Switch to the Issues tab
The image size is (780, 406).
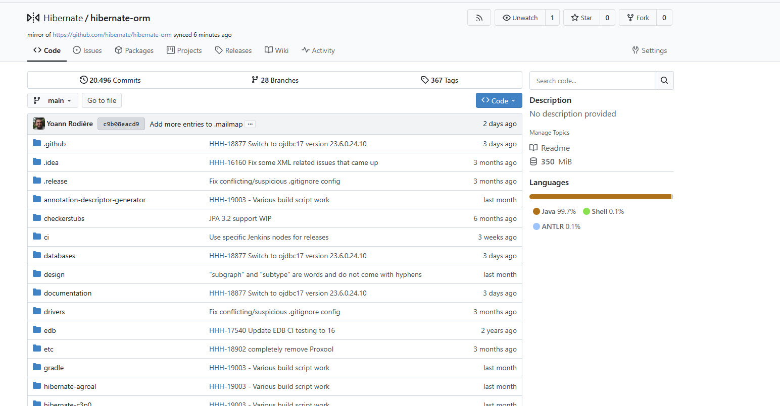pos(87,50)
